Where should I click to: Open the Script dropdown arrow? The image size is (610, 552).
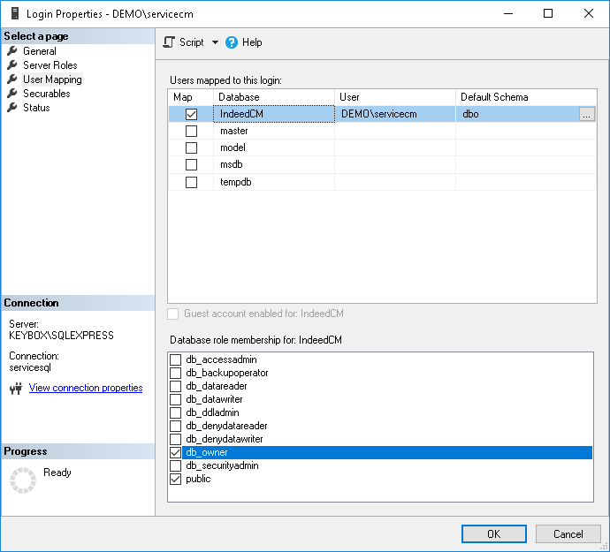(x=215, y=42)
